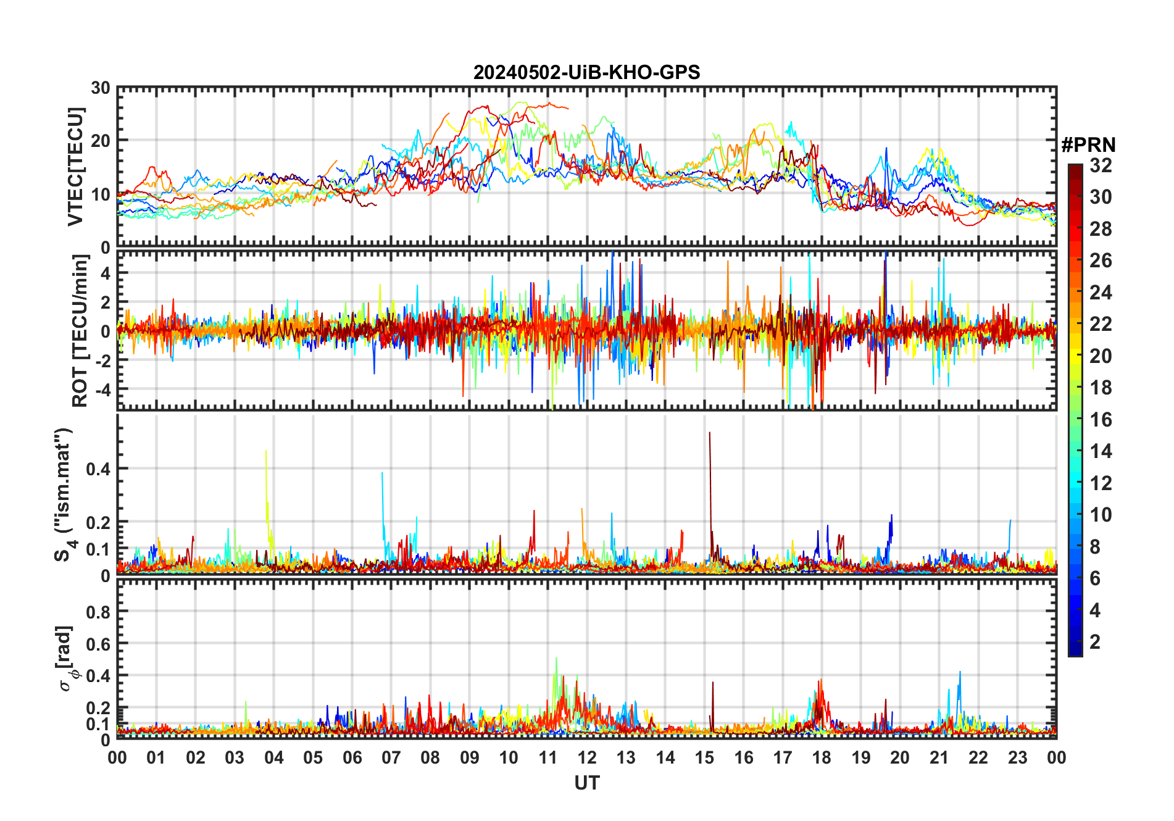Screen dimensions: 1174x821
Task: Click the sigma-phi axis tick label 0.8
Action: 99,612
